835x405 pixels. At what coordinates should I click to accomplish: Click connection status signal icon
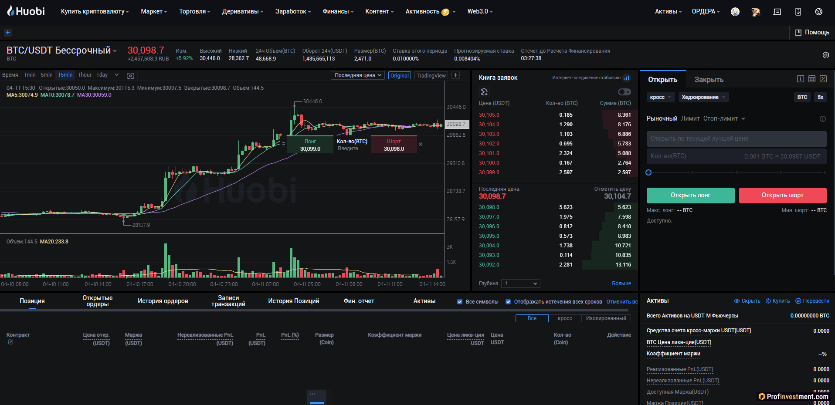tap(627, 78)
